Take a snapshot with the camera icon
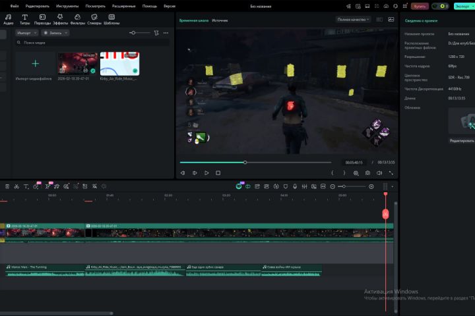Viewport: 475px width, 316px height. tap(367, 173)
